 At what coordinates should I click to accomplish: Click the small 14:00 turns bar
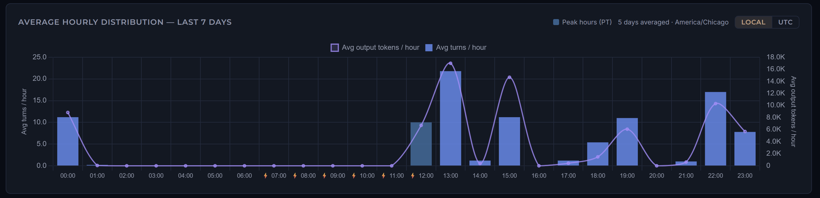pyautogui.click(x=480, y=163)
